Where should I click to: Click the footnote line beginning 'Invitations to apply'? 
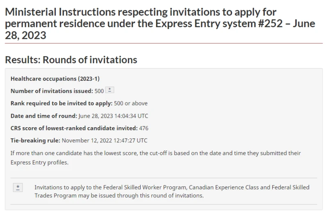pos(172,187)
